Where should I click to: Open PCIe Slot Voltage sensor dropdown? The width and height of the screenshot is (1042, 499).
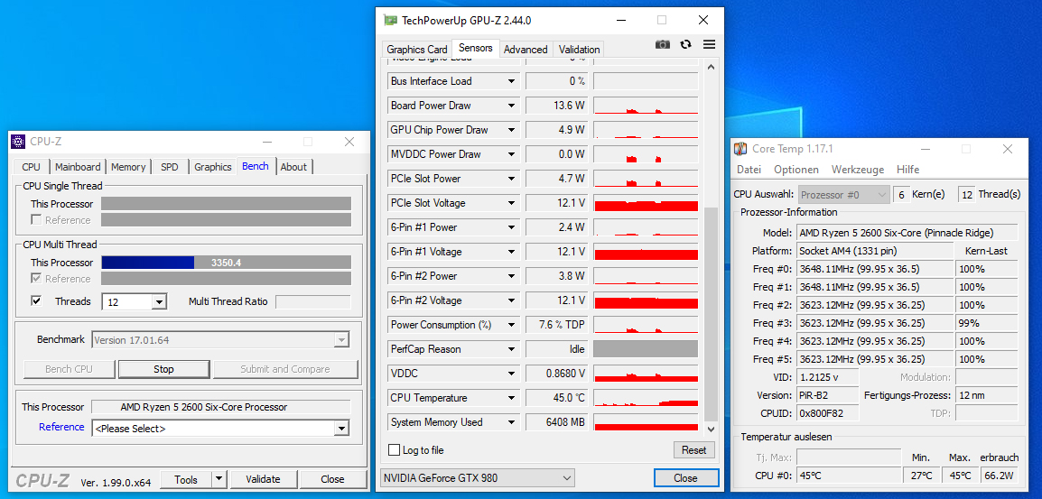click(x=512, y=203)
